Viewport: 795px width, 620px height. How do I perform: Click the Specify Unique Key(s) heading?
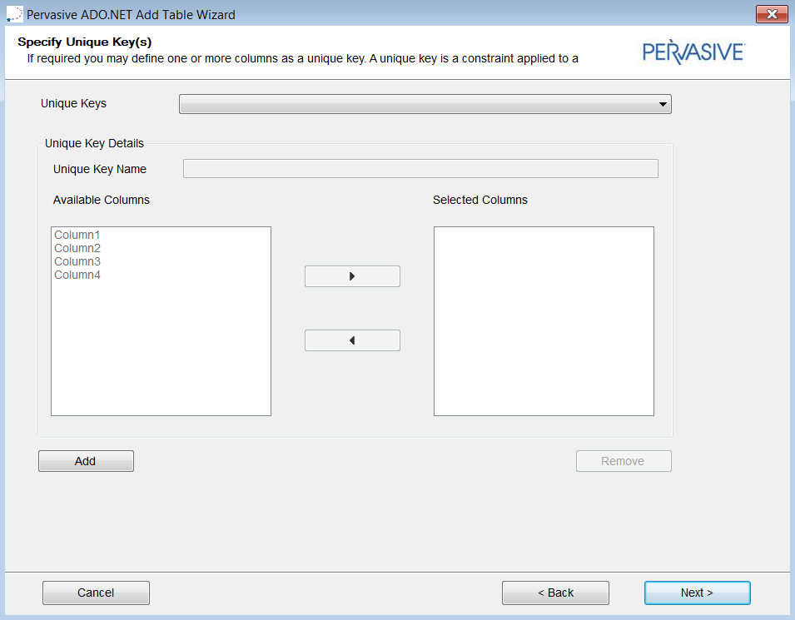84,42
